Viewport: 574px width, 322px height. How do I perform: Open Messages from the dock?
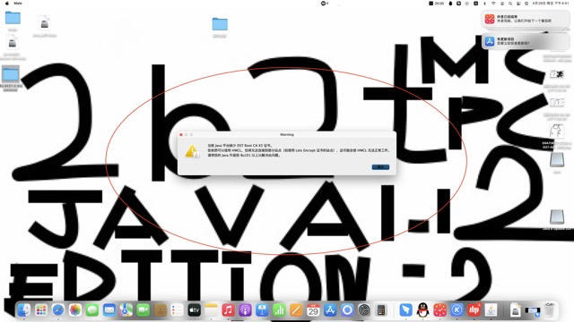(92, 310)
